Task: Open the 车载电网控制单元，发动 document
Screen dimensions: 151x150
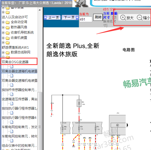Action: [19, 127]
